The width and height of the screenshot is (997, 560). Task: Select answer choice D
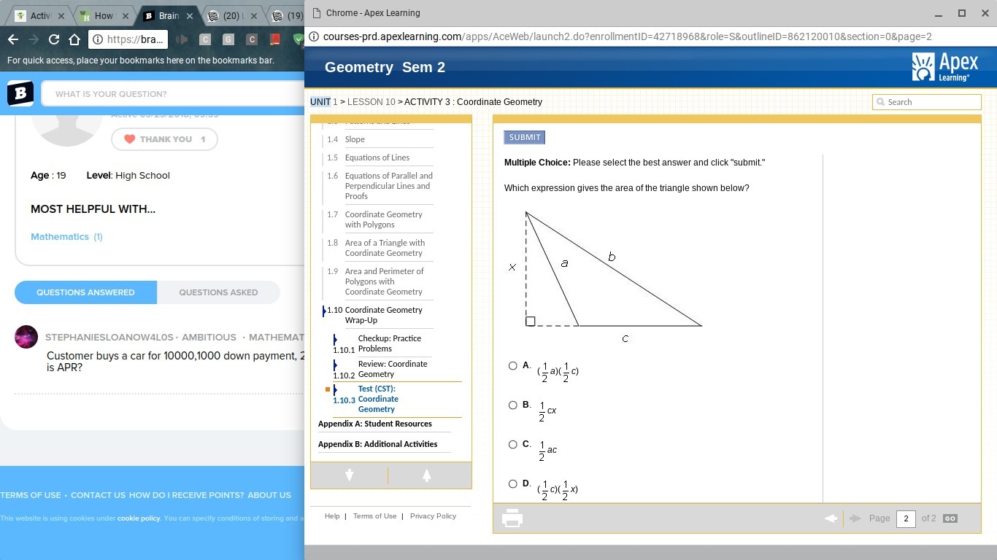[x=512, y=483]
